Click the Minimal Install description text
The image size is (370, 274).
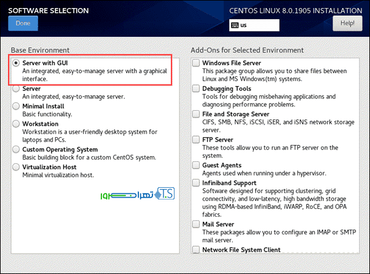pyautogui.click(x=47, y=115)
